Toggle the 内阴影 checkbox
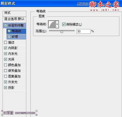122x117 pixels. 5,48
